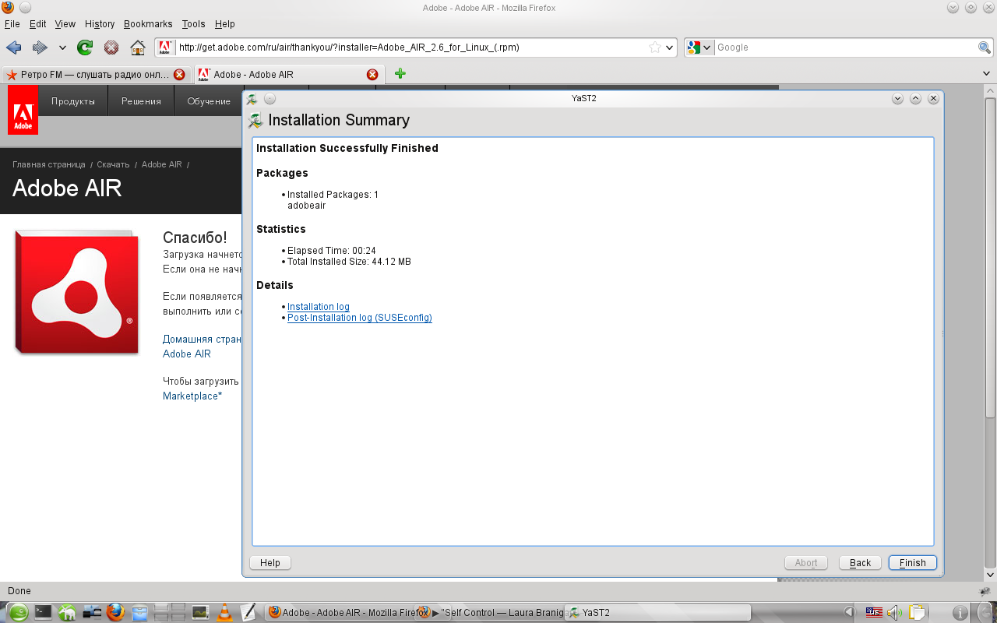Click the YaST2 Installation Summary header icon
997x623 pixels.
coord(255,121)
